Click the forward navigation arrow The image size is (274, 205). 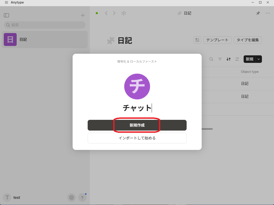click(x=114, y=13)
